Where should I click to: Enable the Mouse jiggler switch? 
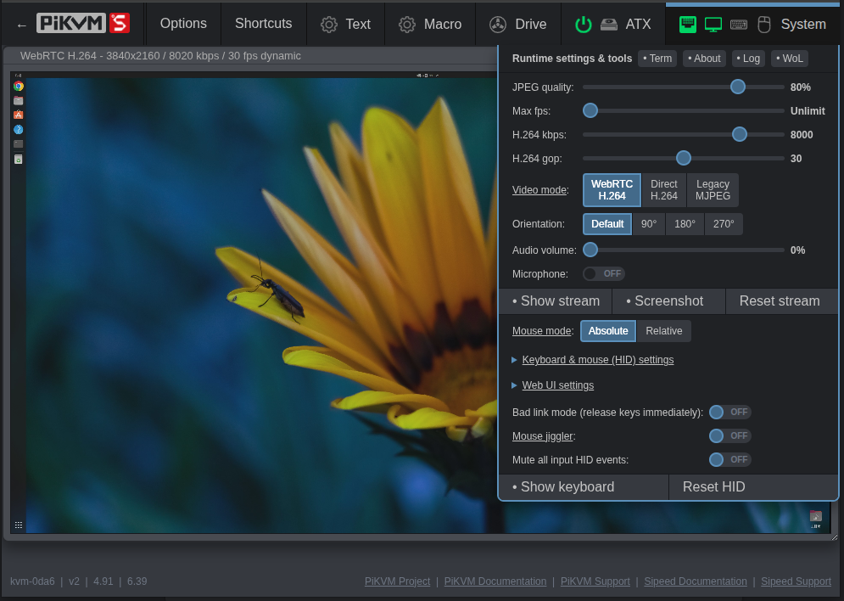tap(729, 435)
